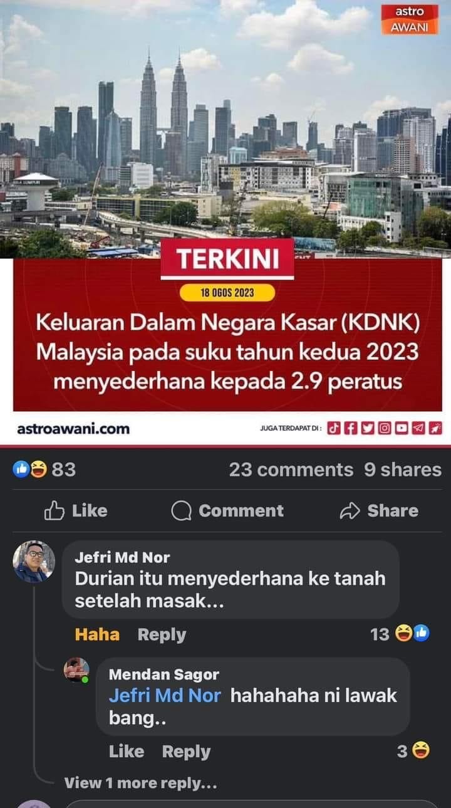Reply to Mendan Sagor's comment

[186, 752]
